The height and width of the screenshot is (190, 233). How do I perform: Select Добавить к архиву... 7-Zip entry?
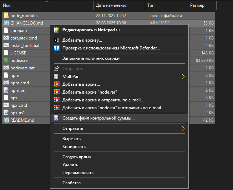click(x=119, y=40)
